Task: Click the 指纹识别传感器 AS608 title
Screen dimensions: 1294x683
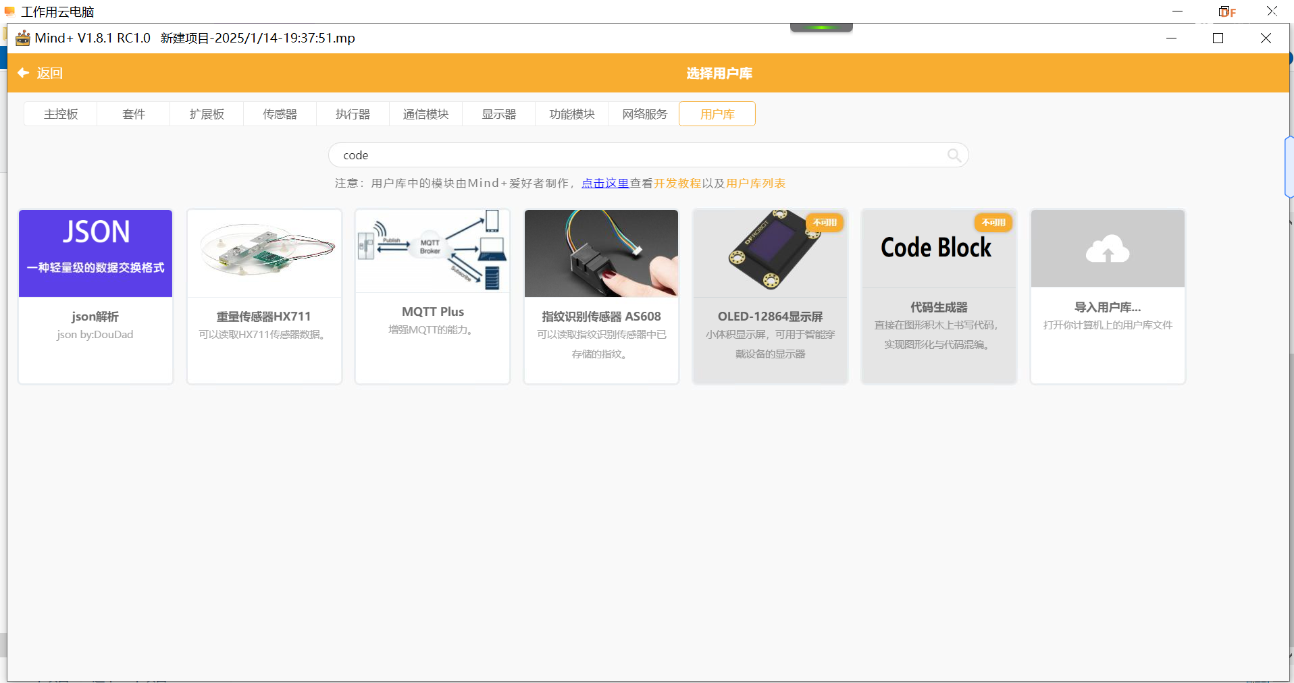Action: (601, 317)
